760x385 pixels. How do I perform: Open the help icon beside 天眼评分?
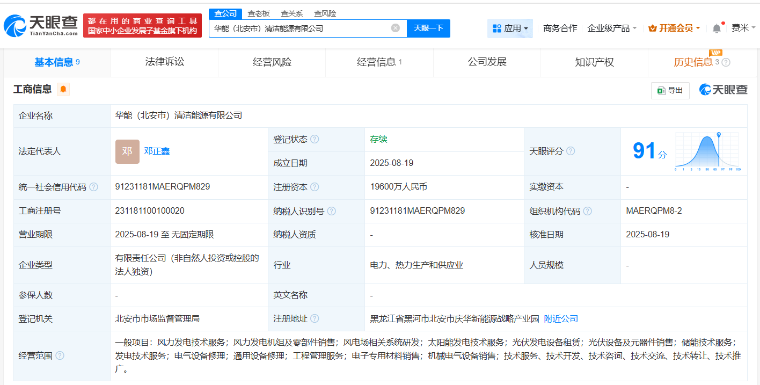pyautogui.click(x=571, y=151)
